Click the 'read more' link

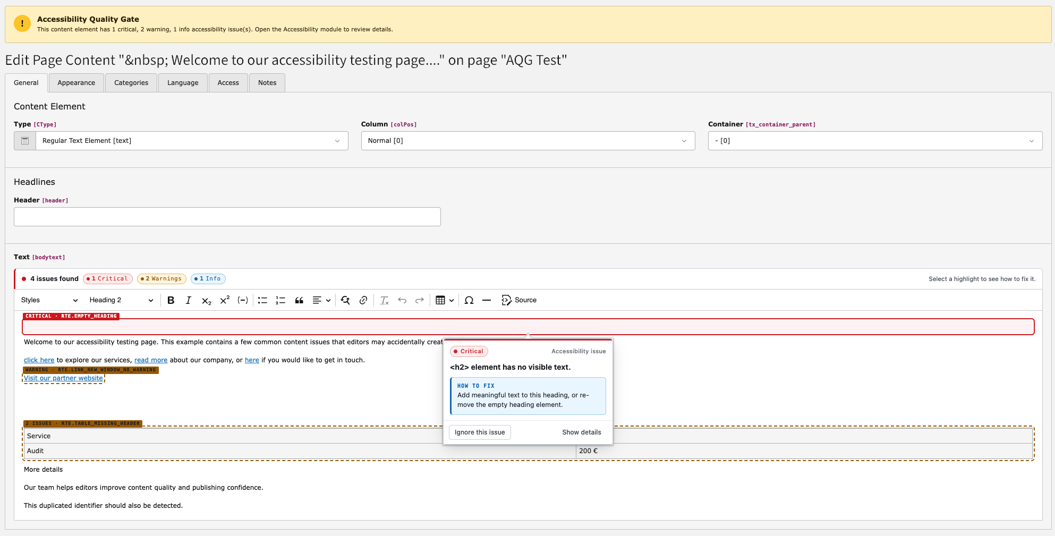[151, 360]
